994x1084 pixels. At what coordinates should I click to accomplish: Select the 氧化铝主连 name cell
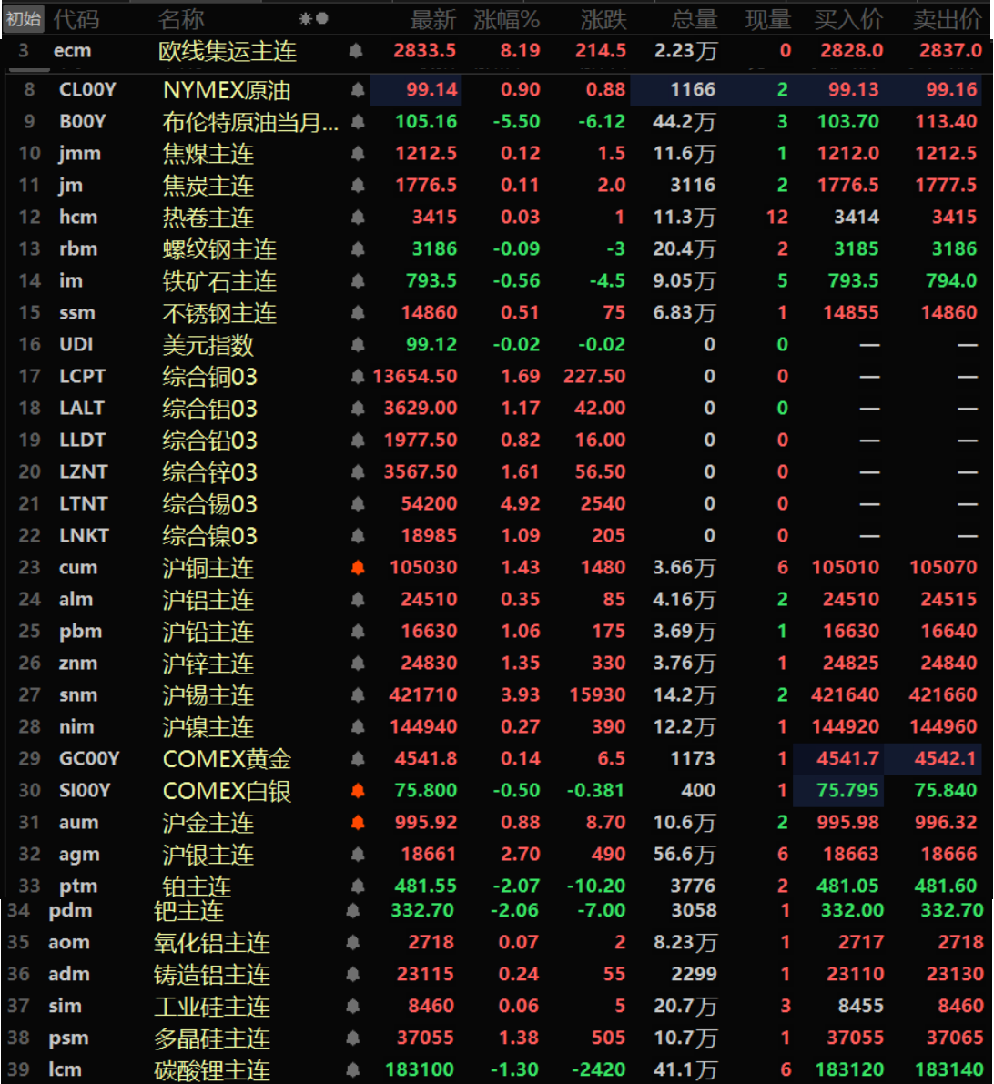click(x=212, y=942)
